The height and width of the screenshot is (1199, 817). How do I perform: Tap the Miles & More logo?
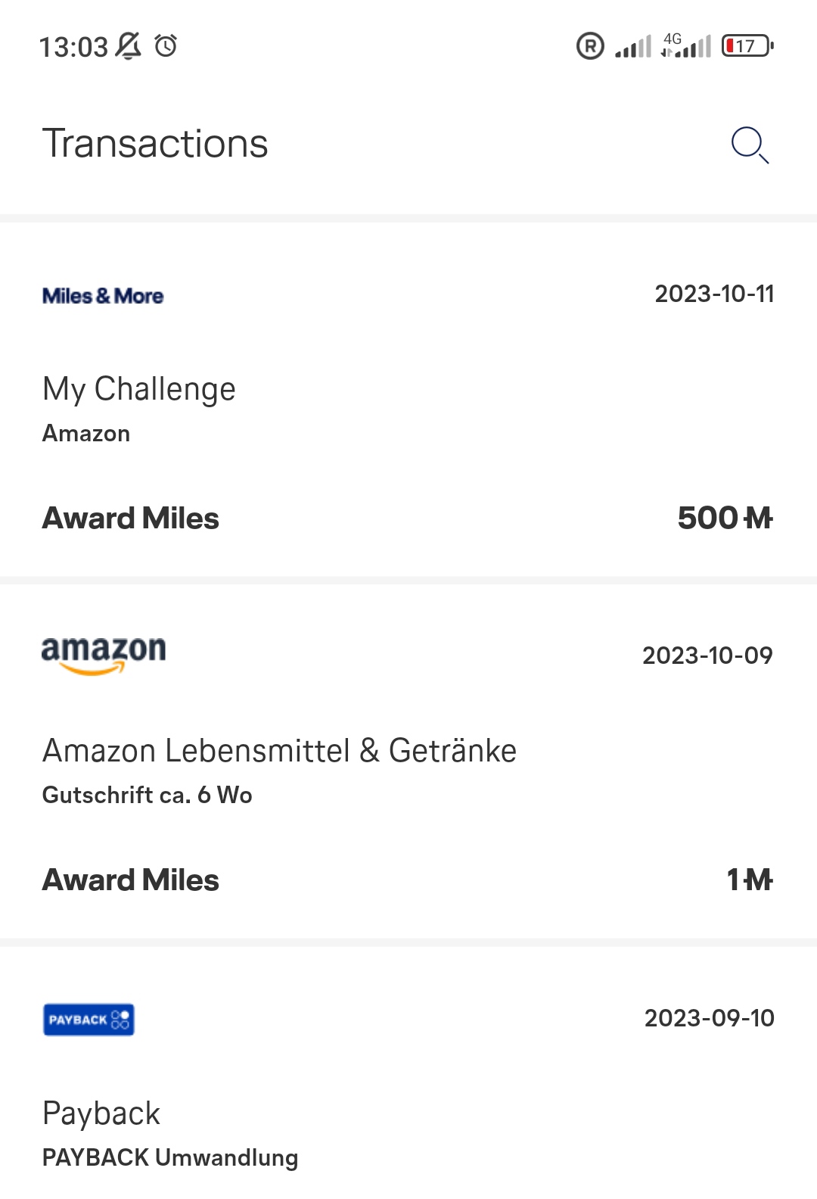click(x=103, y=296)
